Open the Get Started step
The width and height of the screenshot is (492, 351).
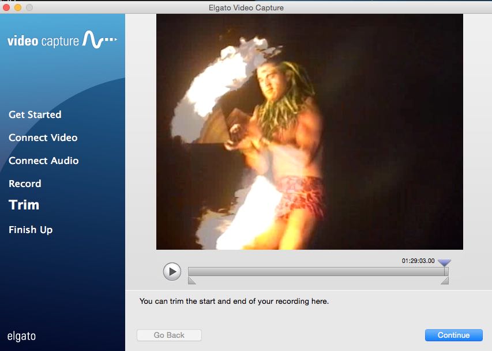pos(35,115)
